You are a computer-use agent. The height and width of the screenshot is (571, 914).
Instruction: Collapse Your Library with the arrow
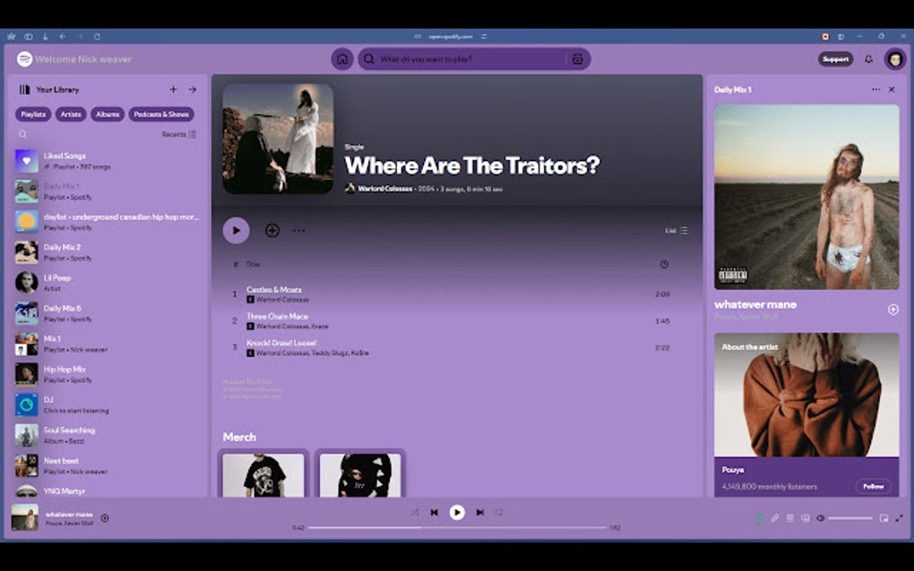click(x=193, y=89)
